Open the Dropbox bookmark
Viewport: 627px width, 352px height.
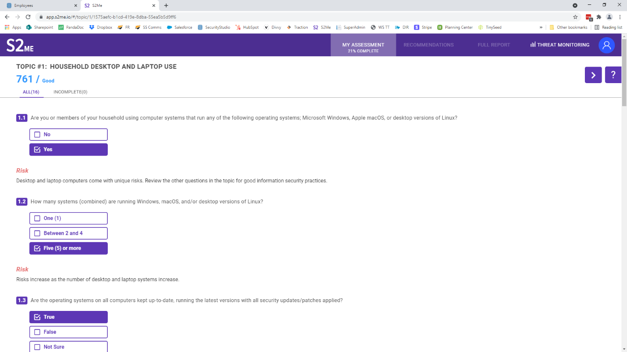[100, 27]
